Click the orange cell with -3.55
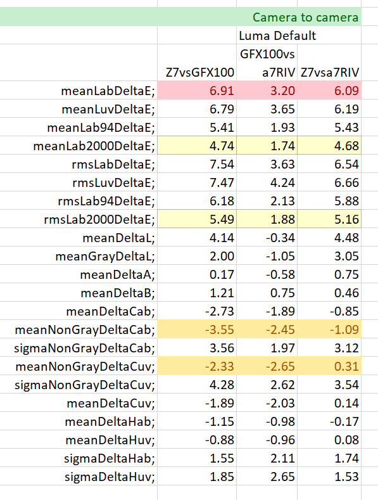Screen dimensions: 378x500 point(197,330)
